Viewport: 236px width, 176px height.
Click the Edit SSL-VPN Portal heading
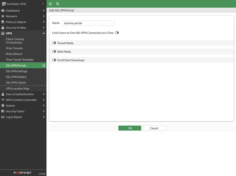coord(62,11)
